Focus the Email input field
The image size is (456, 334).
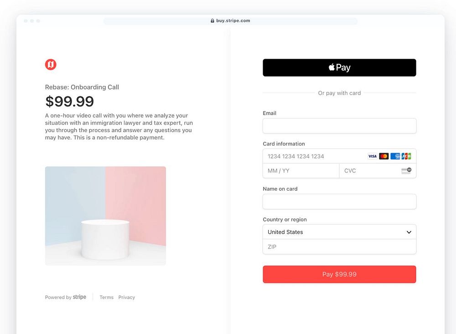(339, 126)
